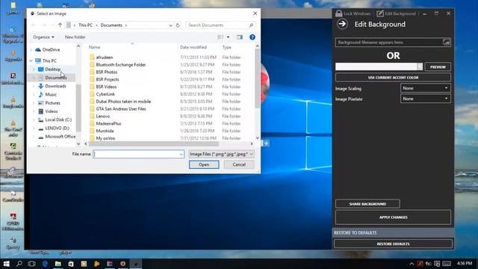Click the RESTORE DEFAULTS button

pos(394,244)
